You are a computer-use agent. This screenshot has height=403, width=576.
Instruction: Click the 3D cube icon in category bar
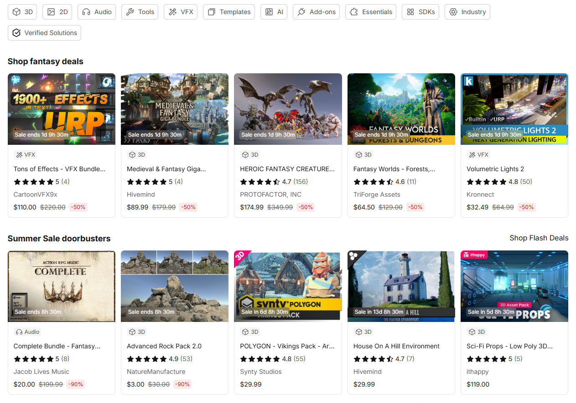click(16, 12)
